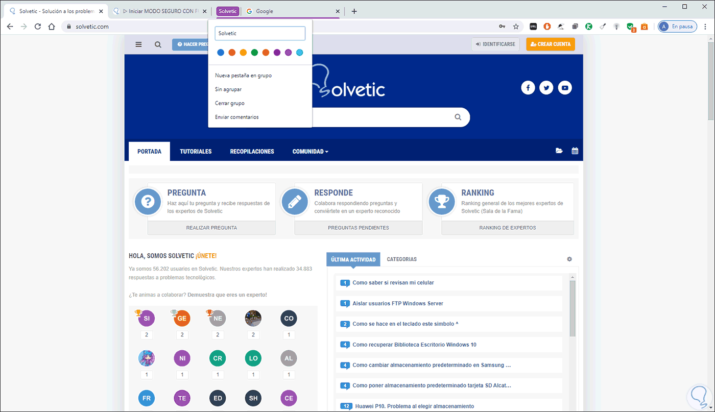This screenshot has height=412, width=715.
Task: Pick the green group color
Action: [254, 52]
